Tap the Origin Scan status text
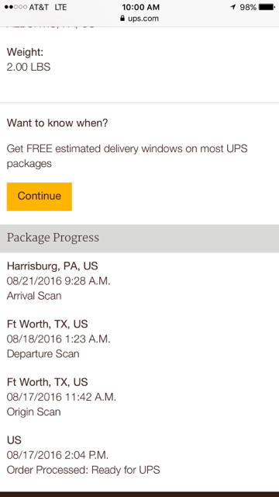The width and height of the screenshot is (279, 497). click(33, 412)
